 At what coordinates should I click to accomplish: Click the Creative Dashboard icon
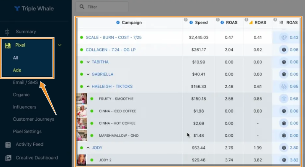[x=8, y=158]
